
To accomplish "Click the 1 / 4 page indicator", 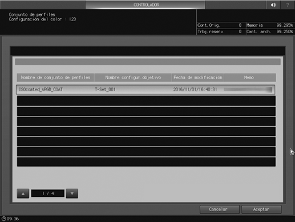I will click(48, 193).
